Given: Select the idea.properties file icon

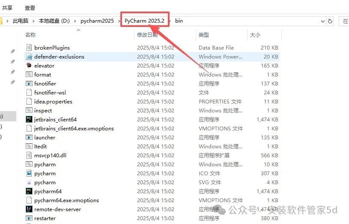Looking at the screenshot, I should pyautogui.click(x=29, y=102).
